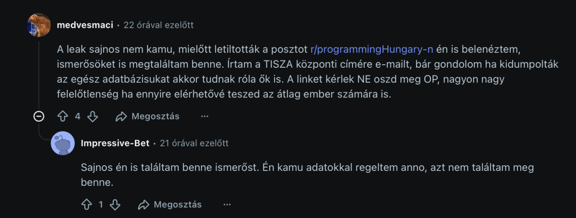The height and width of the screenshot is (218, 576).
Task: Visit the medvesmaci user profile name
Action: 84,25
